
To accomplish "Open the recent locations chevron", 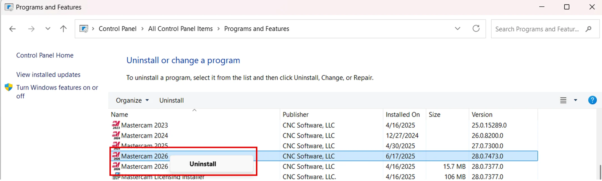I will (48, 29).
